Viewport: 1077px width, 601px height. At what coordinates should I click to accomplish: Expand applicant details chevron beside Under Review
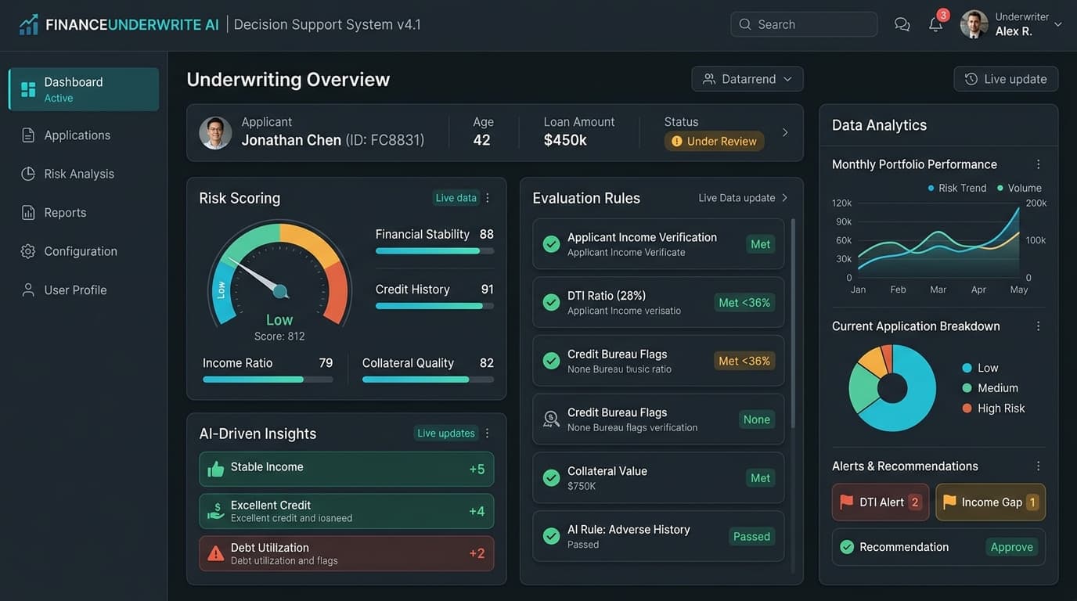tap(785, 133)
